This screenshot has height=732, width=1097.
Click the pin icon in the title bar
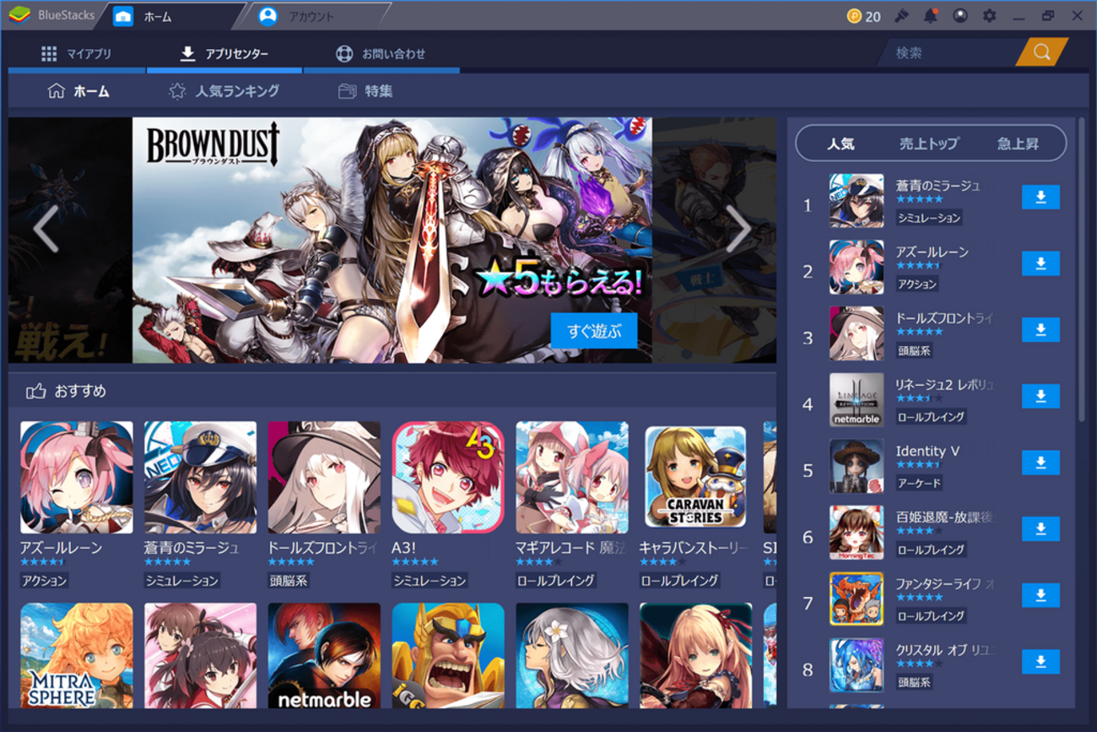tap(901, 16)
